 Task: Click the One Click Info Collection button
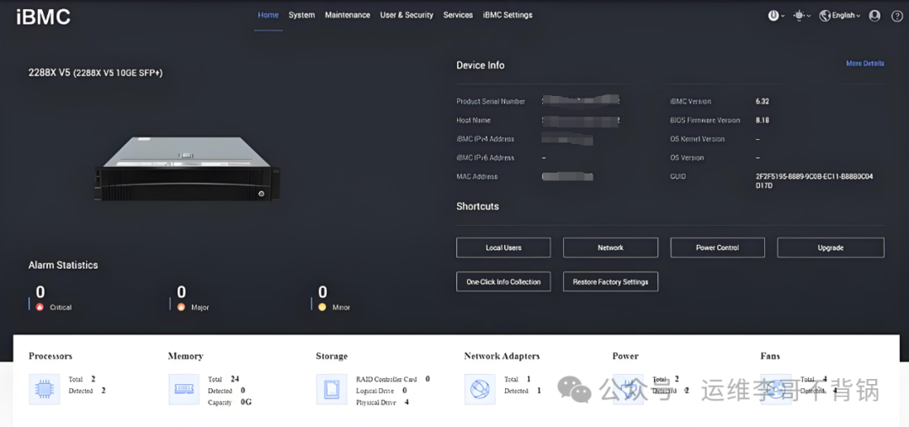503,282
